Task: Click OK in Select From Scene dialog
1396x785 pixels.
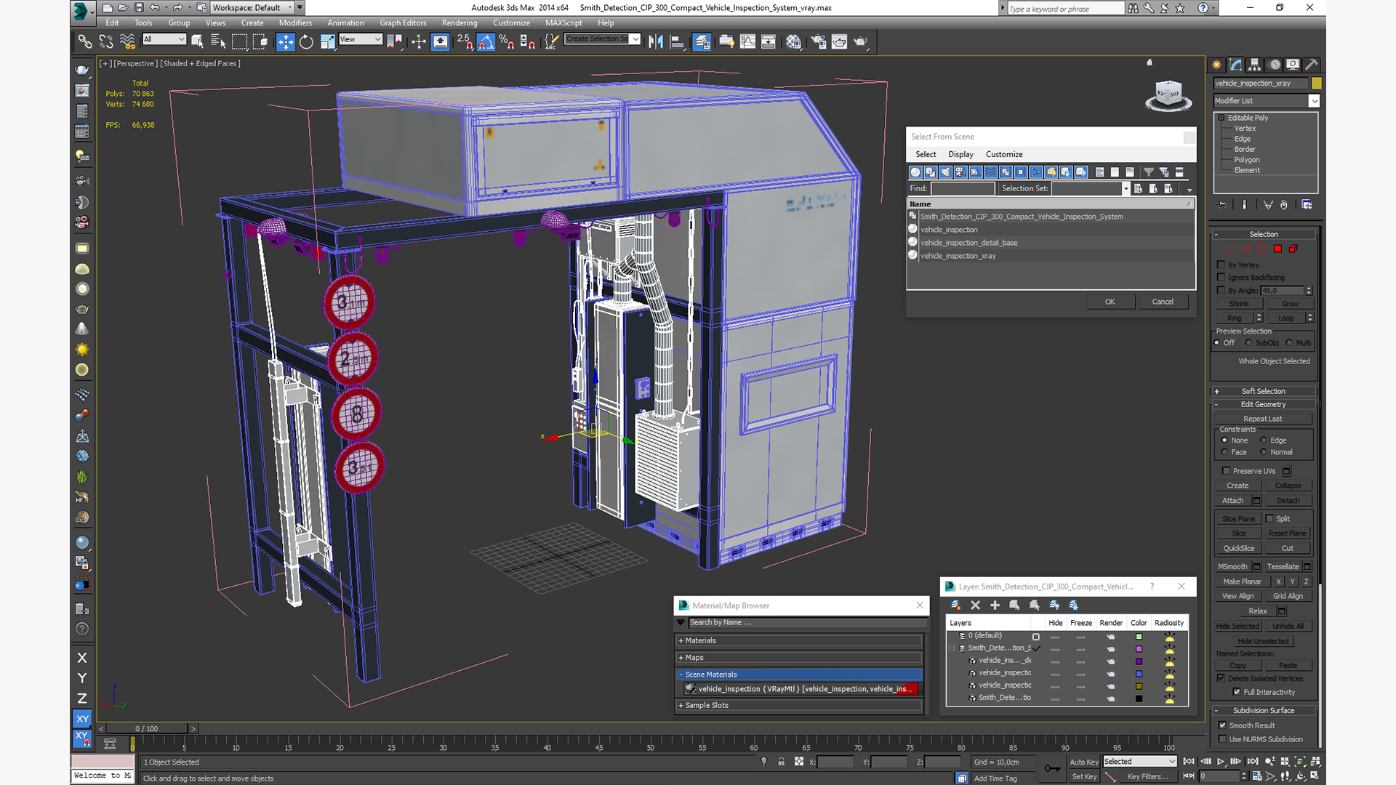Action: click(1110, 302)
